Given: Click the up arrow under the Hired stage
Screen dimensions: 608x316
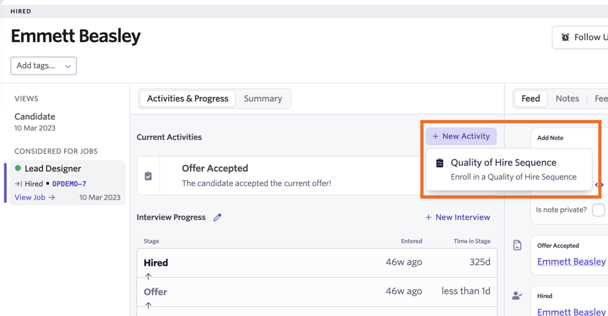Looking at the screenshot, I should point(148,276).
